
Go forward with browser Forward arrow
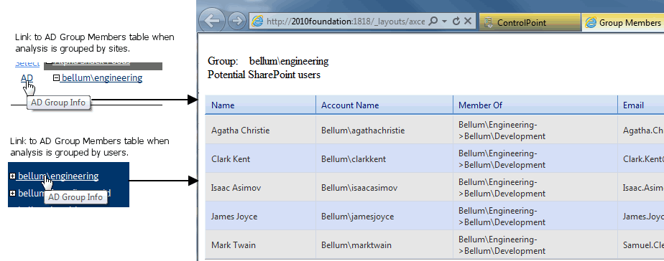pyautogui.click(x=236, y=21)
